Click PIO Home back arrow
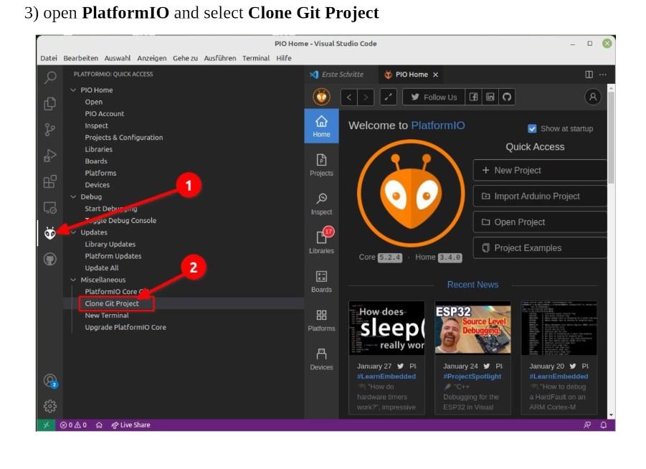Viewport: 646px width, 469px height. click(349, 98)
